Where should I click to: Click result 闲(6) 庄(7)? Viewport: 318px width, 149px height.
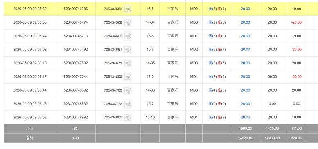point(217,49)
